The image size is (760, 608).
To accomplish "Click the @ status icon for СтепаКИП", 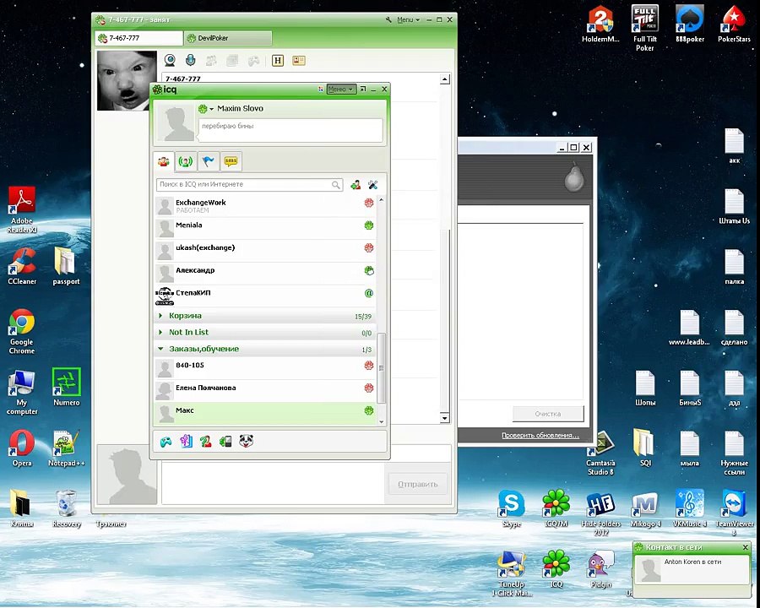I will pyautogui.click(x=369, y=293).
